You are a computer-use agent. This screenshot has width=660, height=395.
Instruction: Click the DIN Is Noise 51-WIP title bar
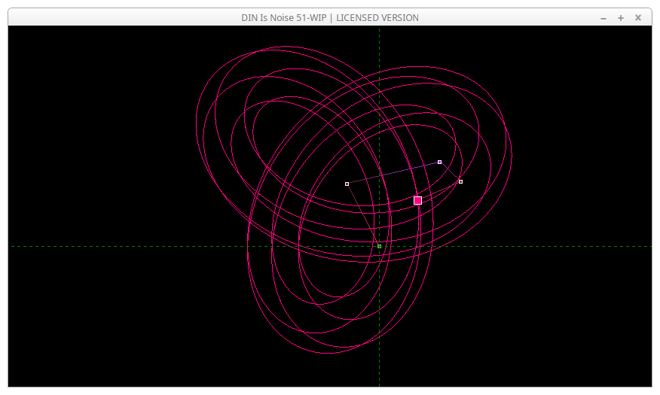329,17
